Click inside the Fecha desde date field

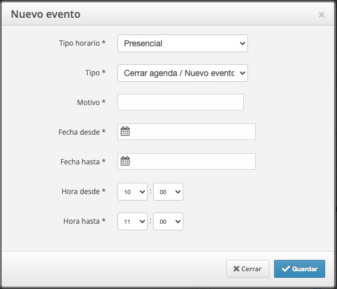[186, 132]
